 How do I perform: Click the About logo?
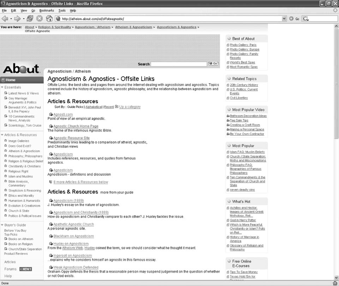click(21, 68)
